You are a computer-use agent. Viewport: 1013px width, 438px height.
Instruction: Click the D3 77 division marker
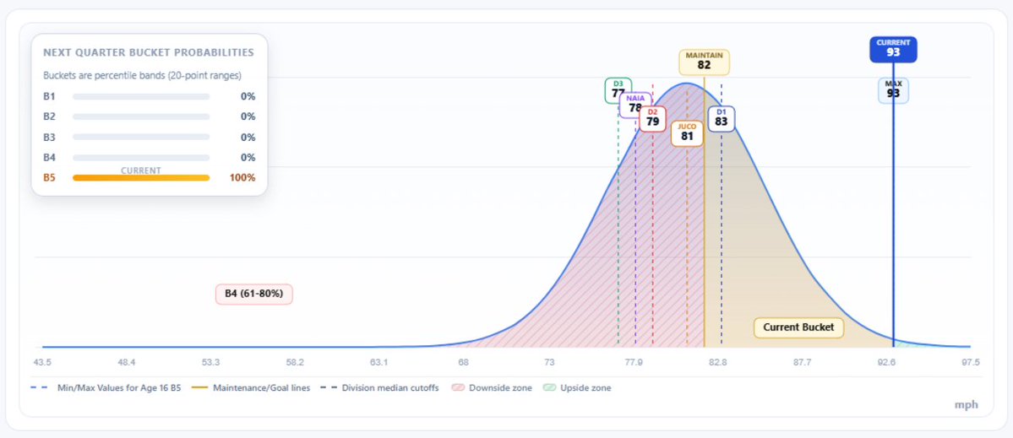pos(618,90)
